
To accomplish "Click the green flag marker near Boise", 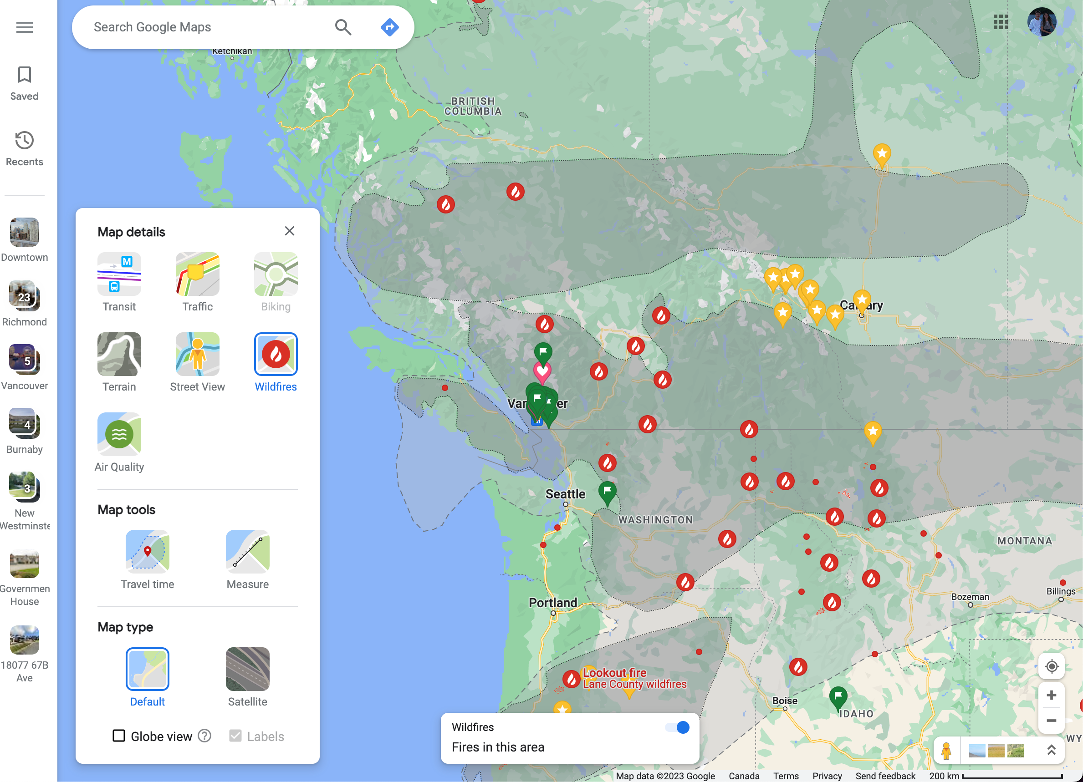I will point(838,698).
